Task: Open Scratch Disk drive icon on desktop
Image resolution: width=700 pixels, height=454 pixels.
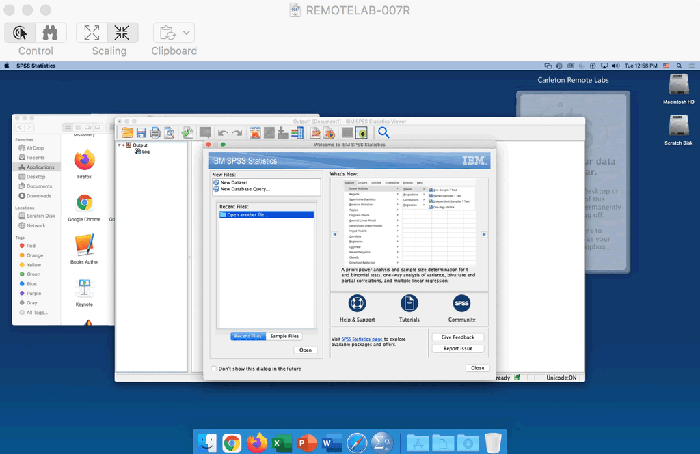Action: [679, 126]
